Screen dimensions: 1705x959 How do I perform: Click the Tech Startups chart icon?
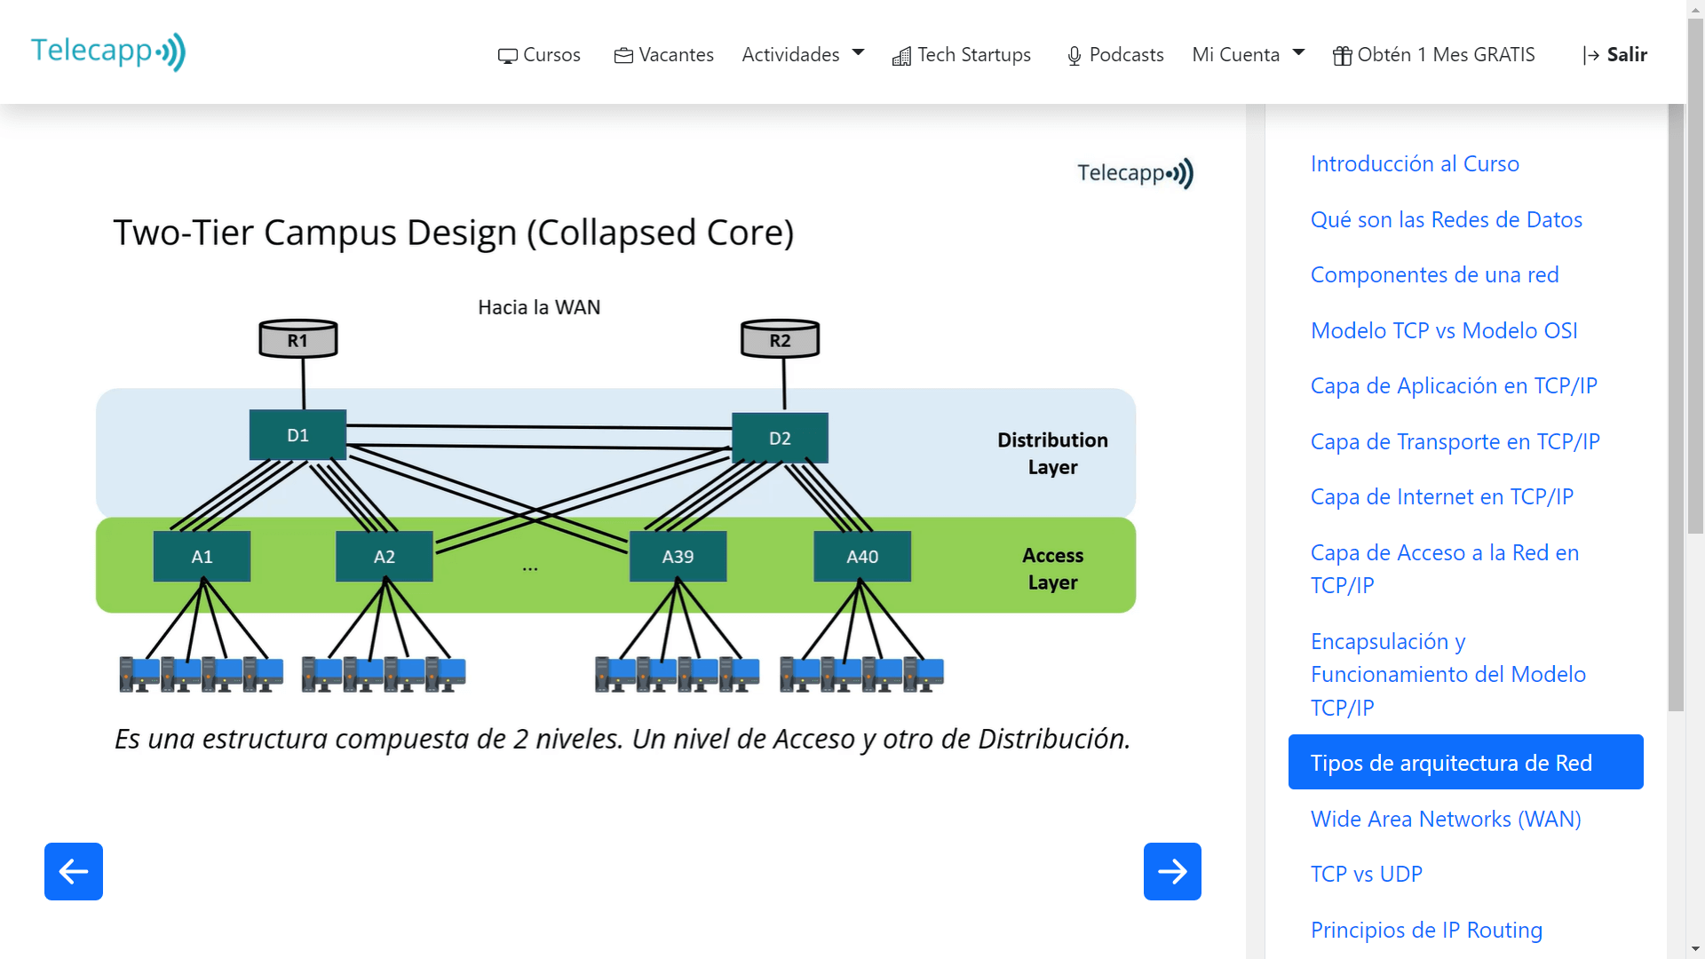point(901,56)
